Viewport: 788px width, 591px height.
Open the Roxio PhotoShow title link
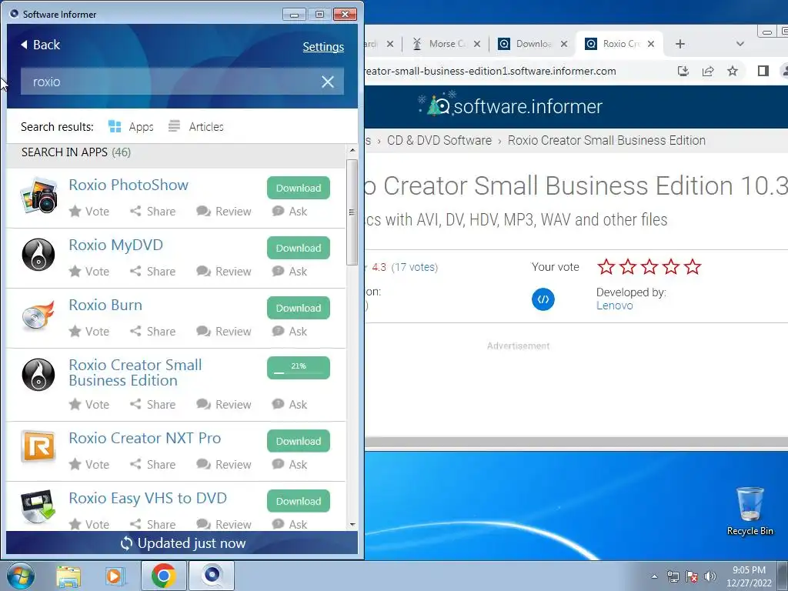click(129, 185)
